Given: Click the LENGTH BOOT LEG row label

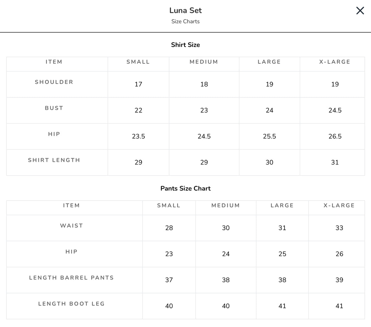Looking at the screenshot, I should [x=71, y=304].
